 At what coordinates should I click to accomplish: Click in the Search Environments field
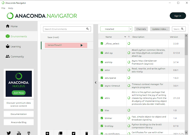tap(67, 29)
